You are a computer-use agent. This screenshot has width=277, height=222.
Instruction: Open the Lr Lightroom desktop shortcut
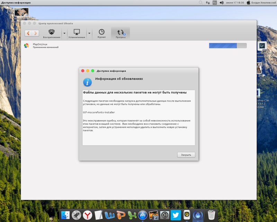point(262,46)
